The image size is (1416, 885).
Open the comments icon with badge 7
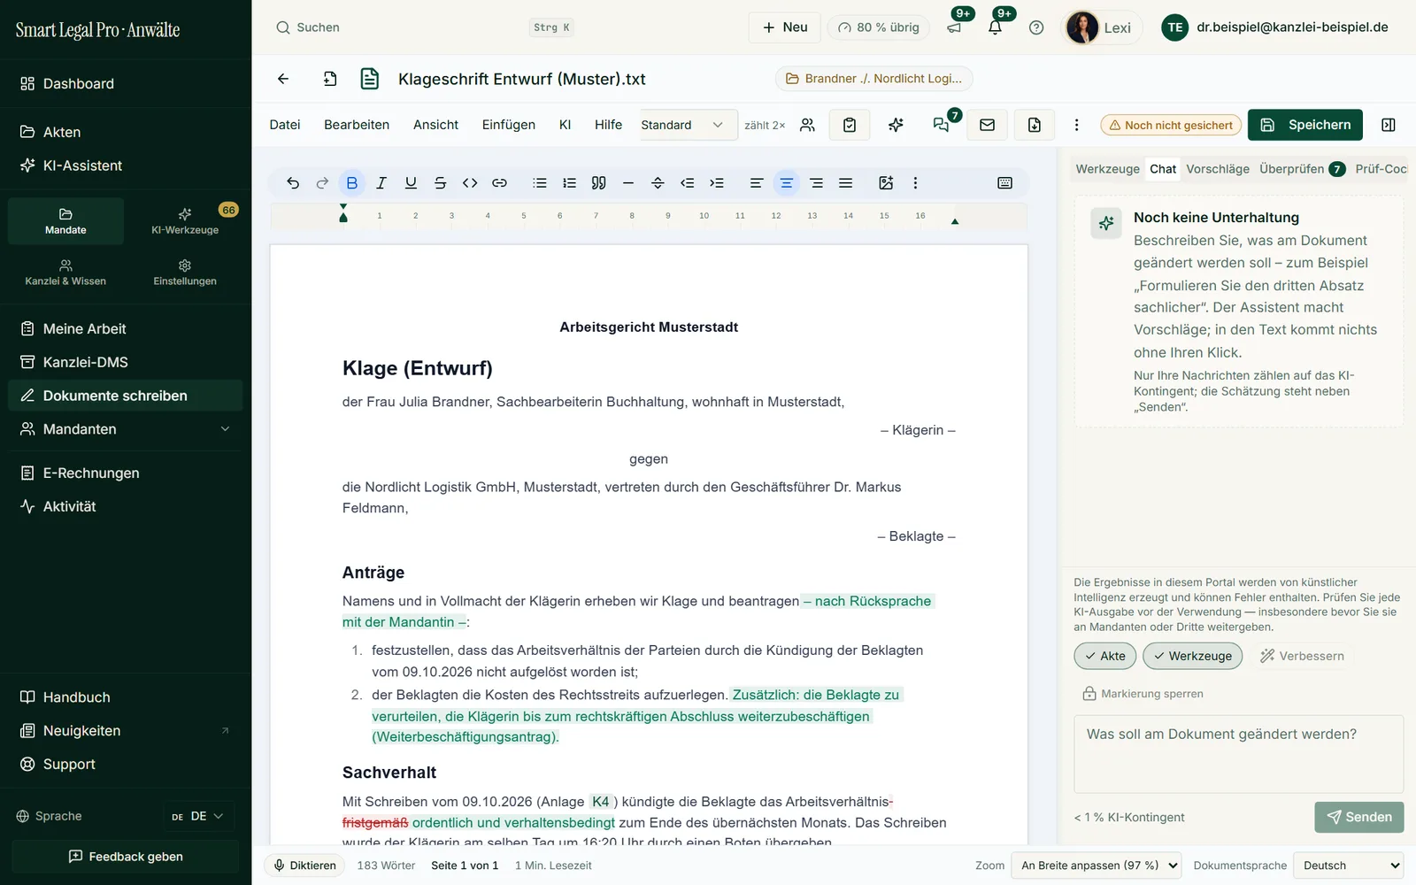pyautogui.click(x=942, y=125)
